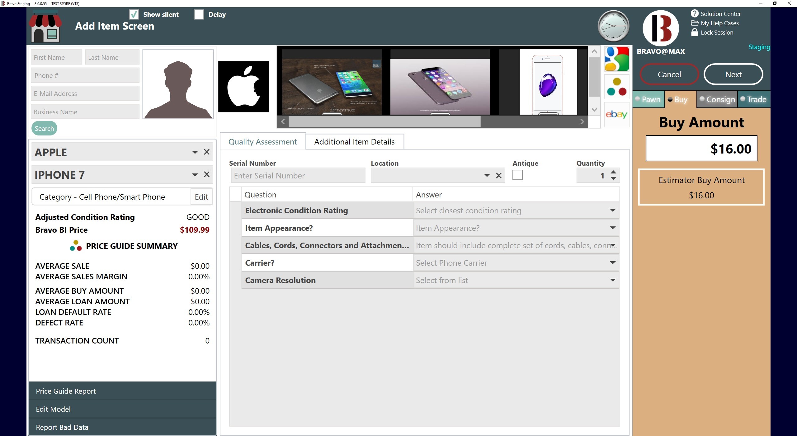Clear the Location field
797x436 pixels.
[498, 175]
